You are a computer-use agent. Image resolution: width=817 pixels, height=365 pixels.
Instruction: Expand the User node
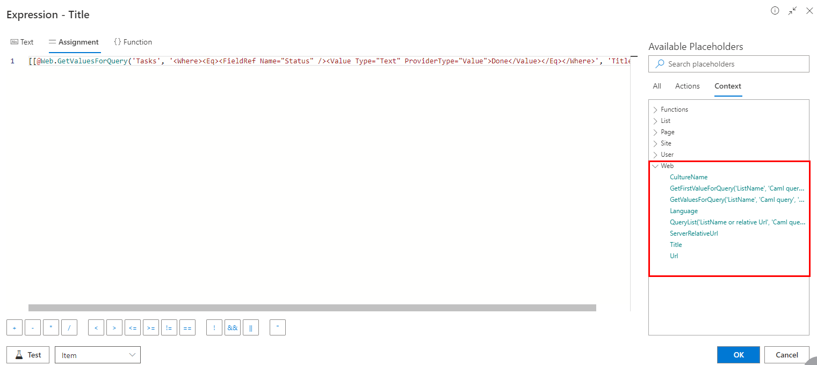[x=655, y=155]
